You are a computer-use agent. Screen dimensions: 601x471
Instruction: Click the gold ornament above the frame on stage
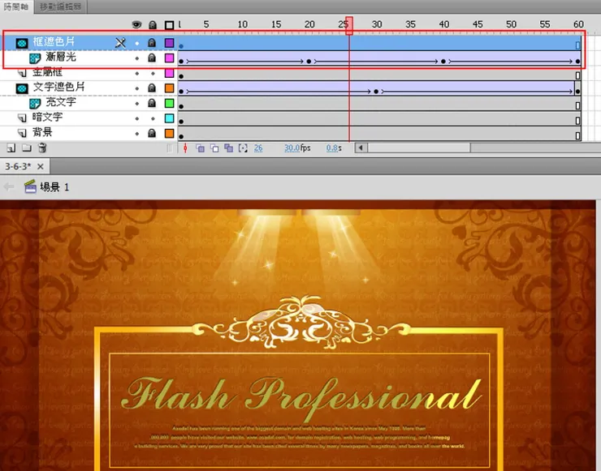point(301,322)
